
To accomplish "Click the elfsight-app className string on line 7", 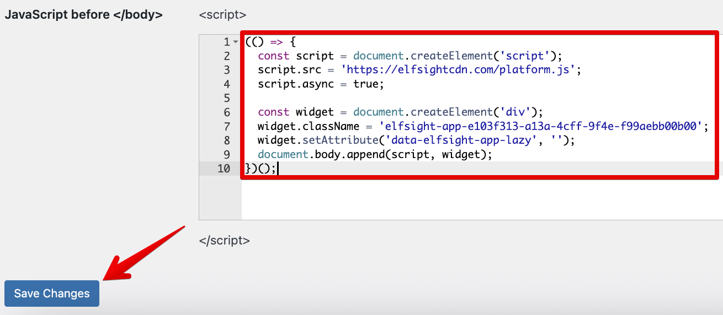I will click(x=540, y=126).
